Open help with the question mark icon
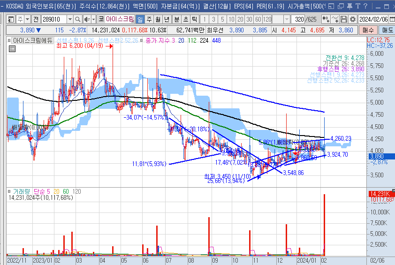 tap(365, 6)
